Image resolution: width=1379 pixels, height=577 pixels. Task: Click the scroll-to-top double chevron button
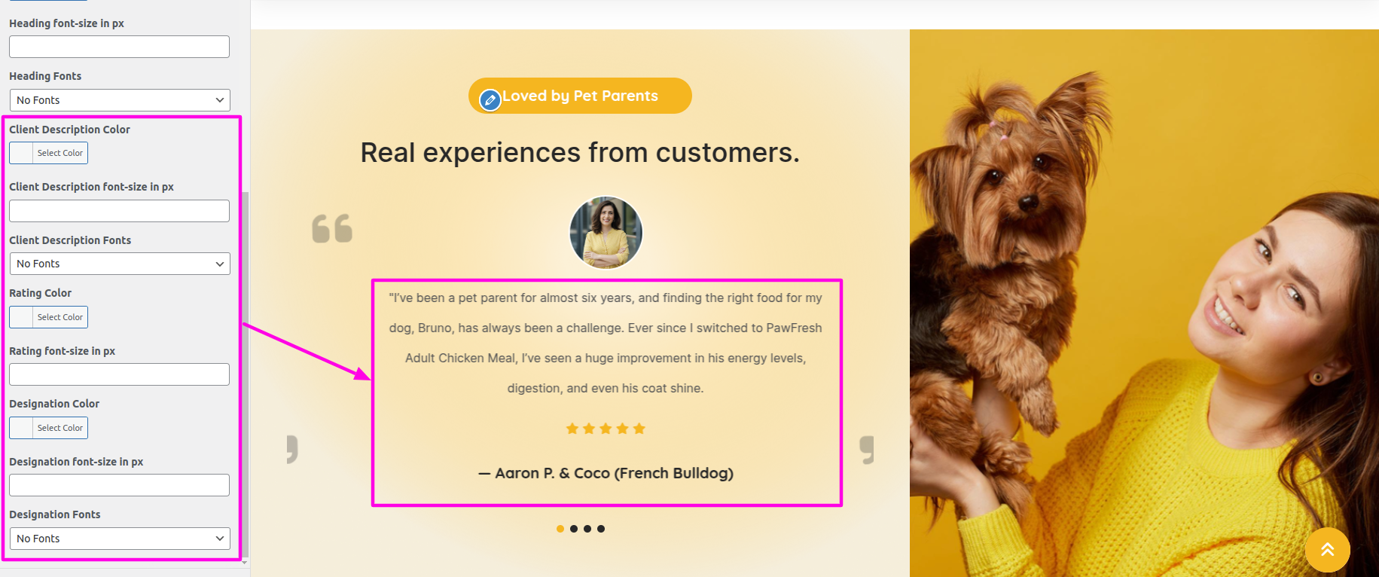[1328, 550]
